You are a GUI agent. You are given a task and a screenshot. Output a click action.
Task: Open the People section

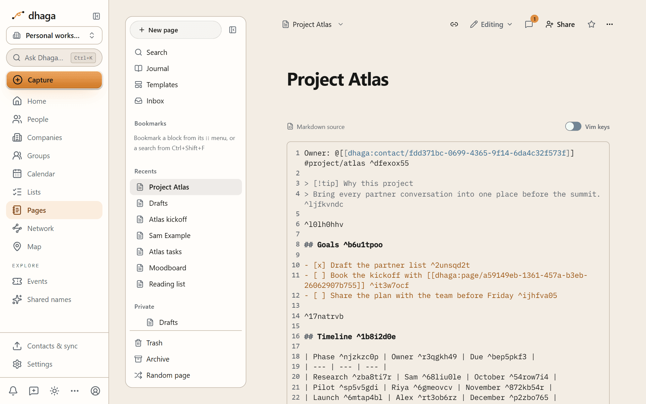(54, 119)
